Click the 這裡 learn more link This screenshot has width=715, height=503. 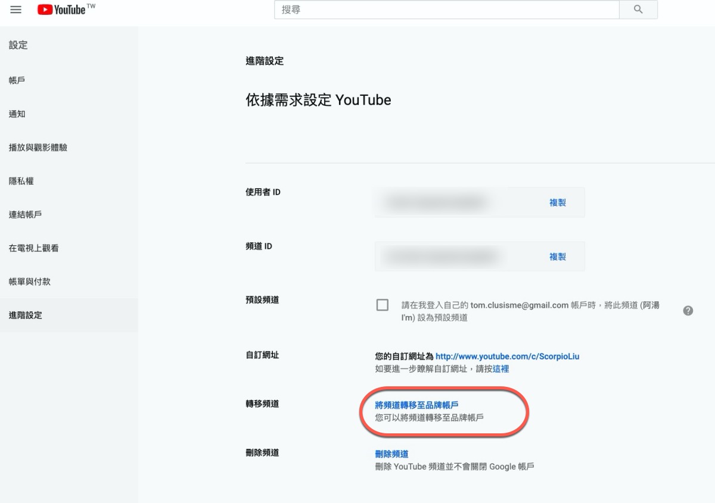coord(501,369)
